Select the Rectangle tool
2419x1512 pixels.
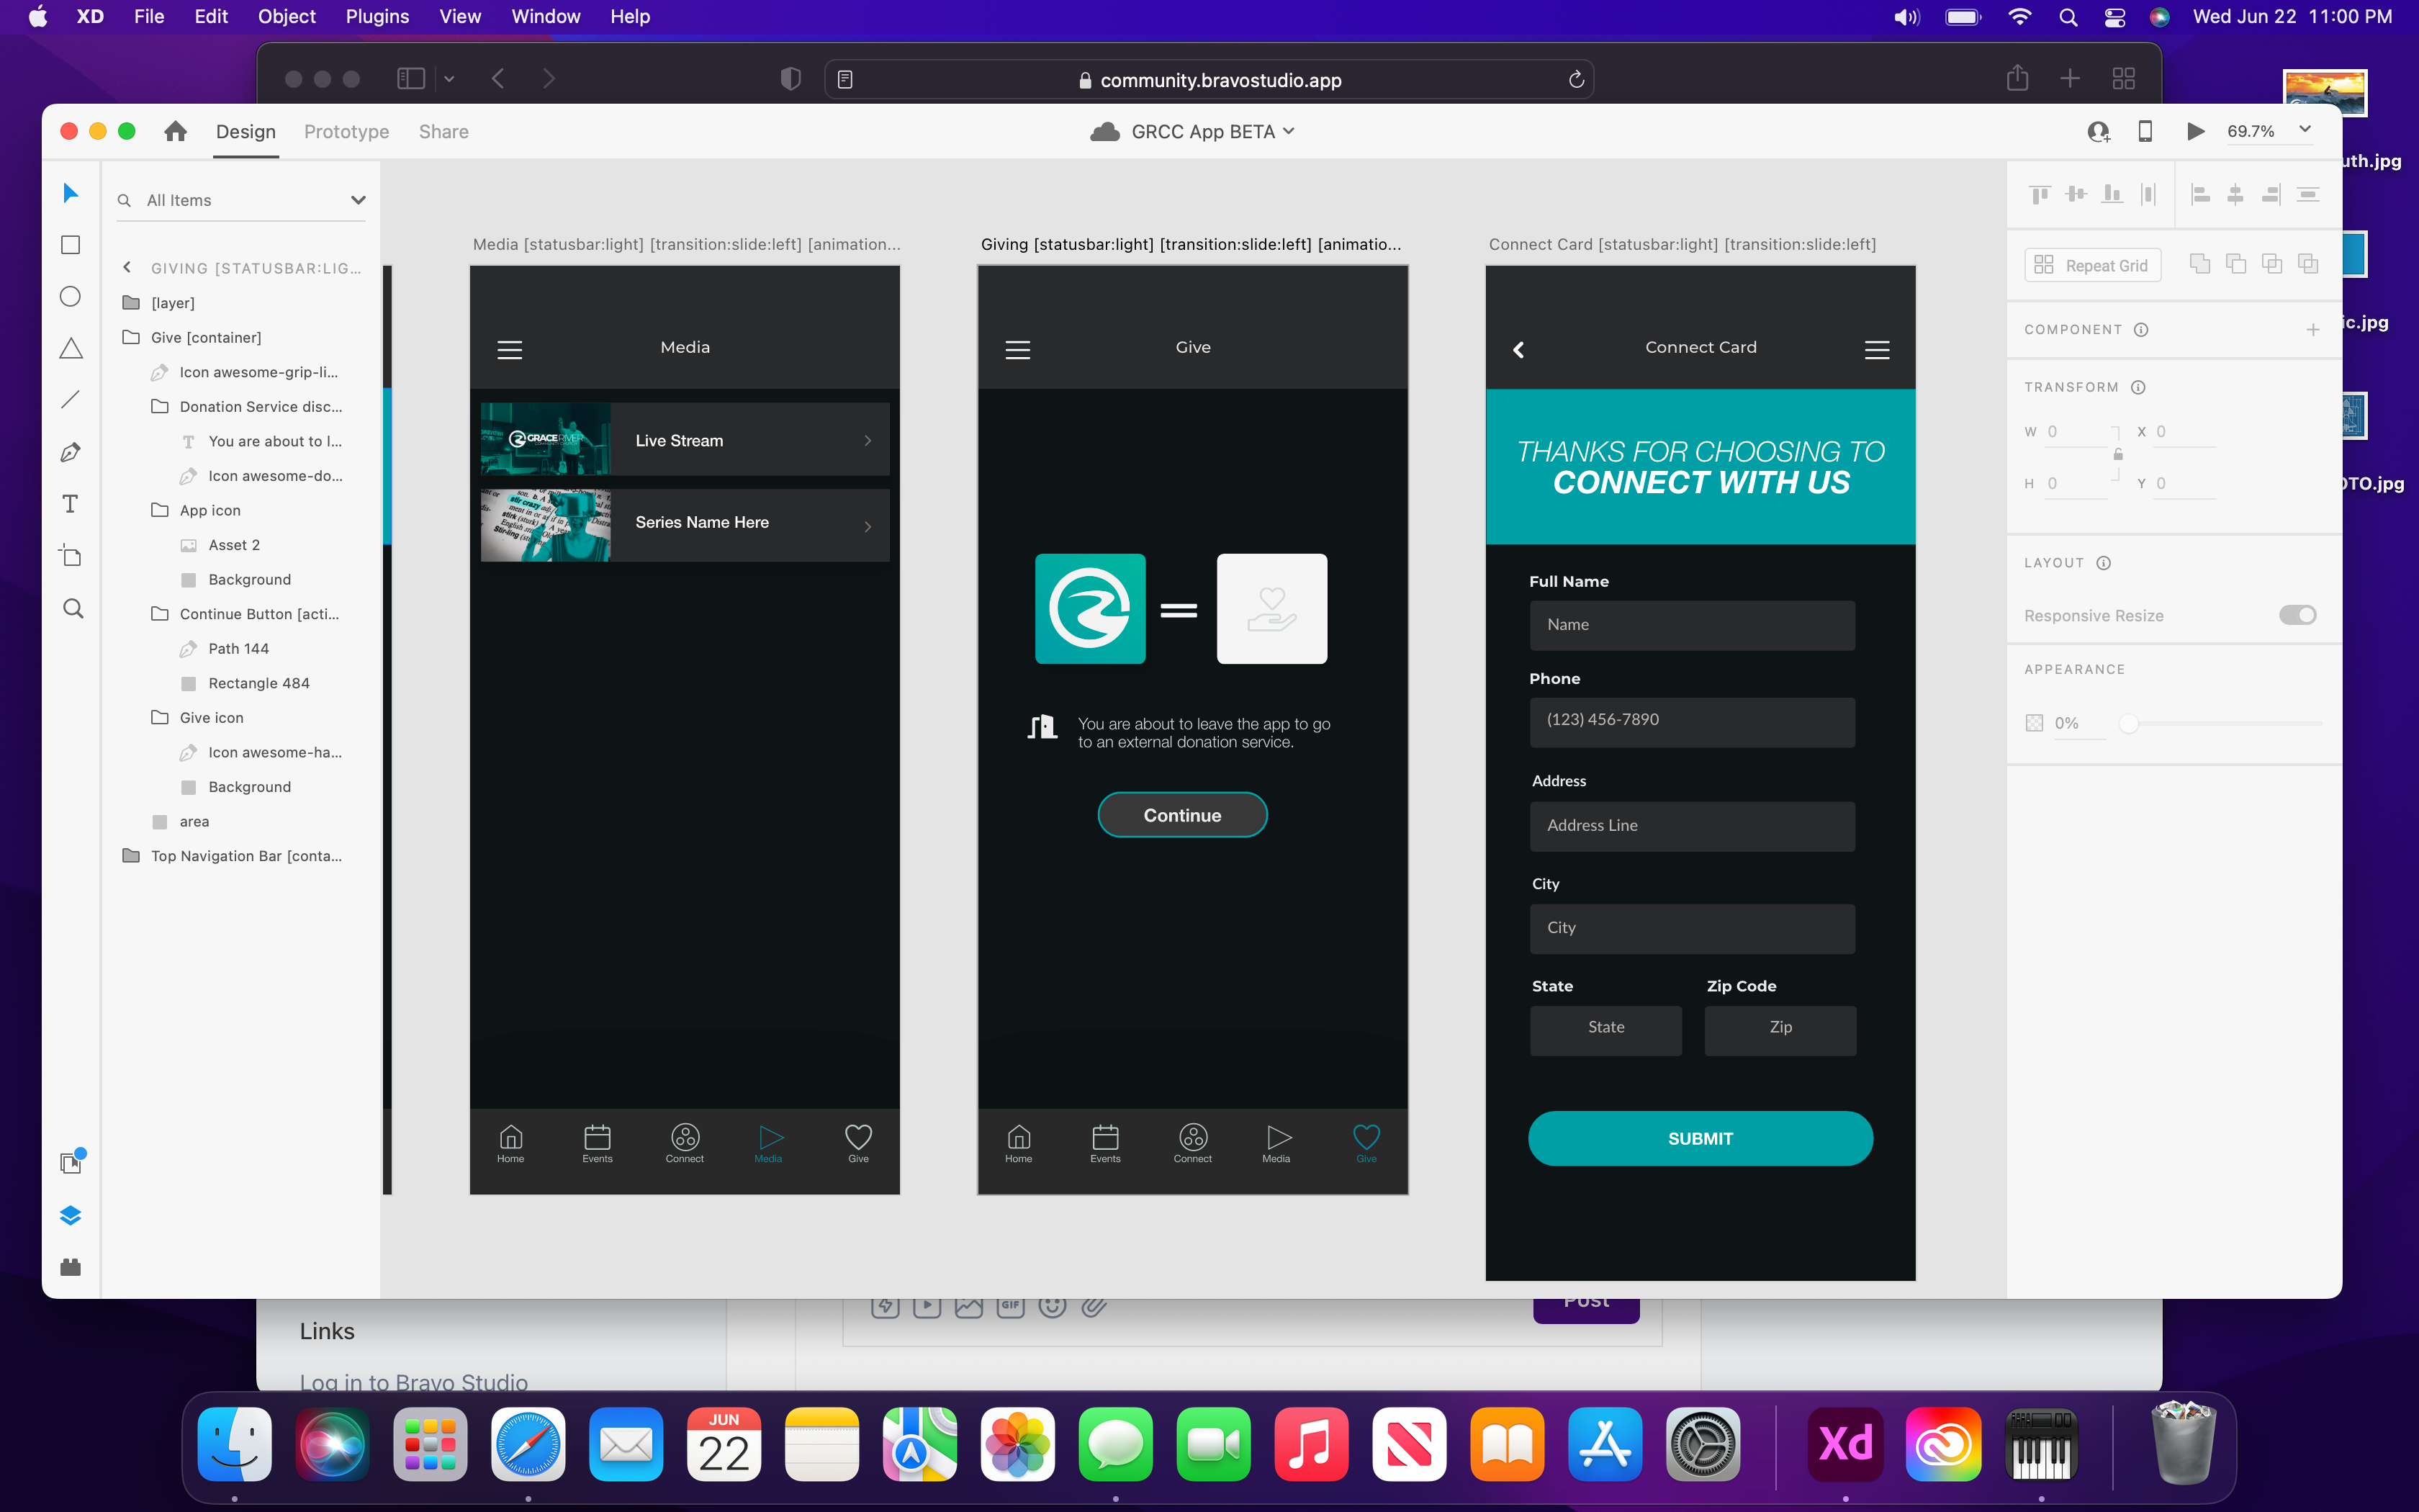[70, 245]
